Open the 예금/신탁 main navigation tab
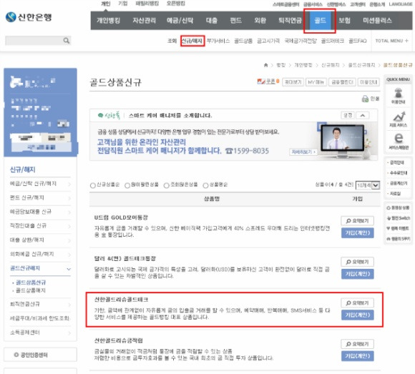Viewport: 415px width, 374px height. [180, 20]
